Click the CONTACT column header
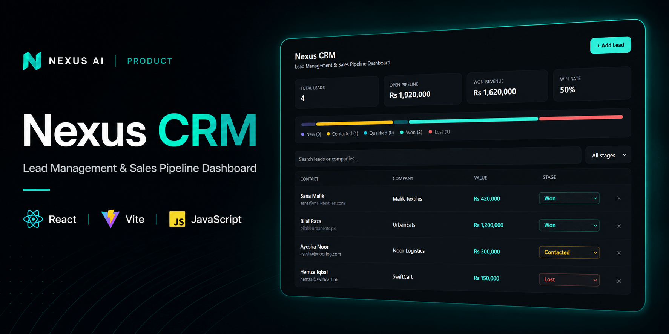This screenshot has width=669, height=334. [x=309, y=179]
